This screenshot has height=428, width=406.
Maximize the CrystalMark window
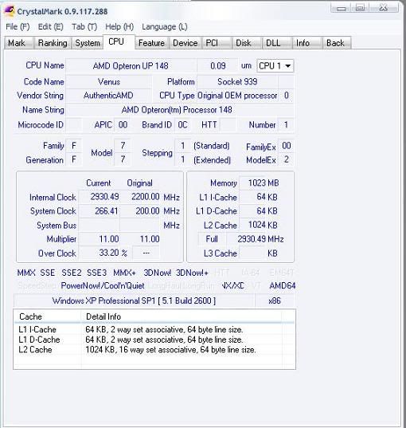pos(361,8)
